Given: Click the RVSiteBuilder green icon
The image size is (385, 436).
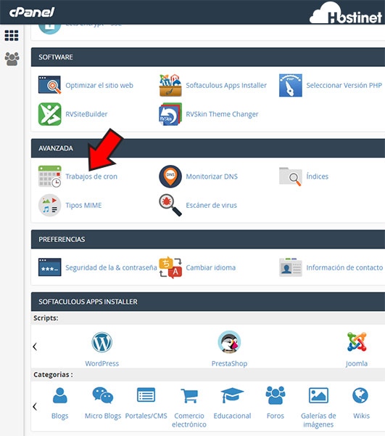Looking at the screenshot, I should click(x=49, y=114).
